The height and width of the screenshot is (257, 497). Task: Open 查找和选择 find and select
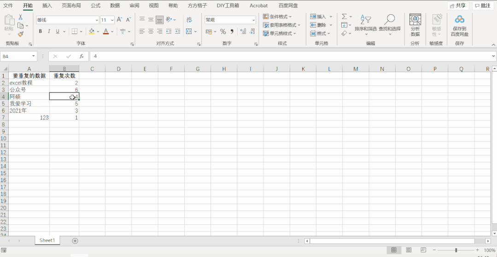pyautogui.click(x=390, y=25)
